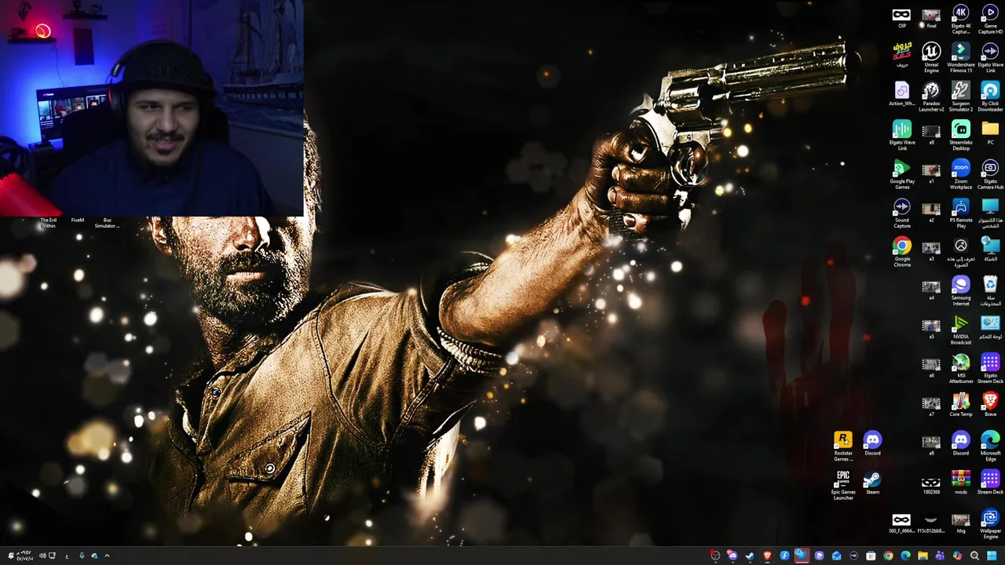Select the a9 video file thumbnail
This screenshot has height=565, width=1005.
coord(931,134)
